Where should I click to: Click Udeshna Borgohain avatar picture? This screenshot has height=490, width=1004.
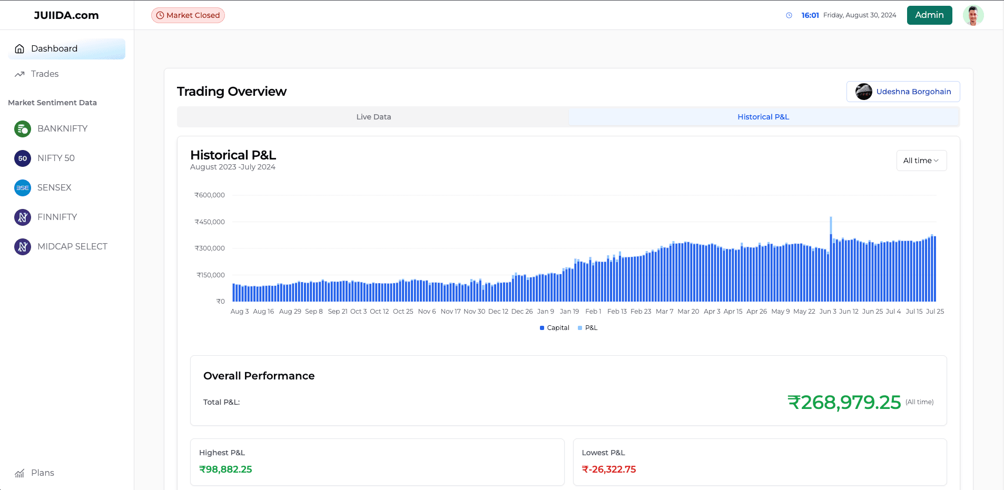point(864,92)
